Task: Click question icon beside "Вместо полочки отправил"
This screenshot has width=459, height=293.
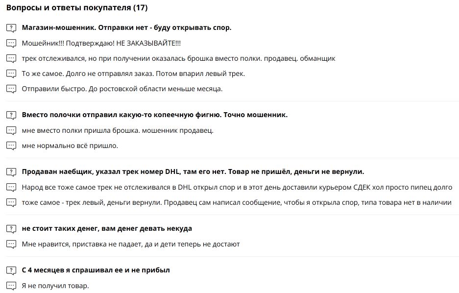Action: coord(11,115)
